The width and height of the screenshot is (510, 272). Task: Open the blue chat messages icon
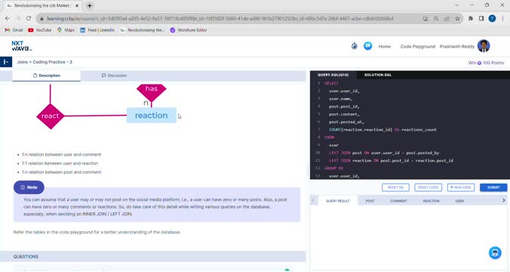click(x=368, y=46)
